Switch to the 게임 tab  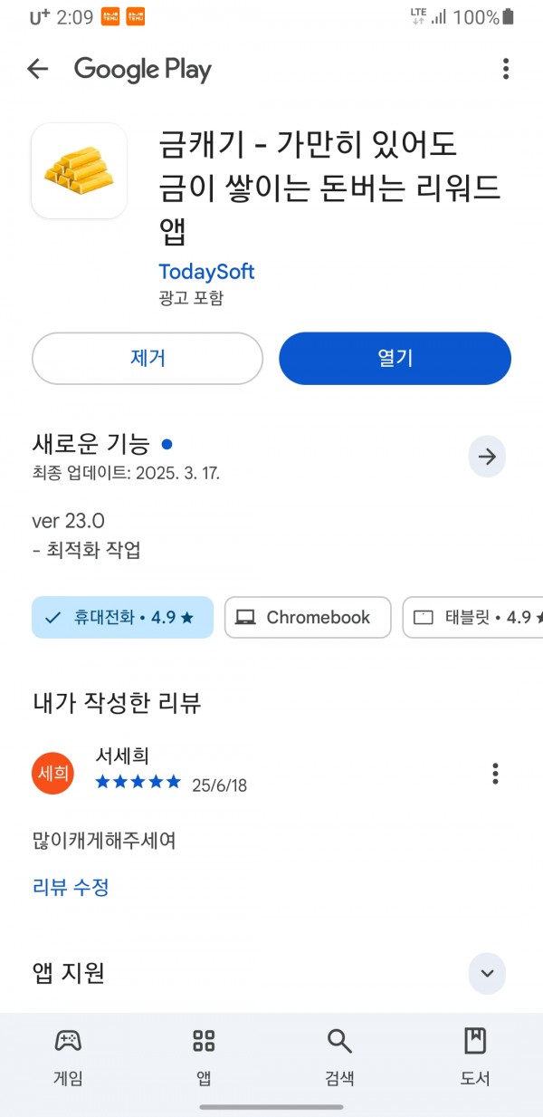pyautogui.click(x=68, y=1056)
